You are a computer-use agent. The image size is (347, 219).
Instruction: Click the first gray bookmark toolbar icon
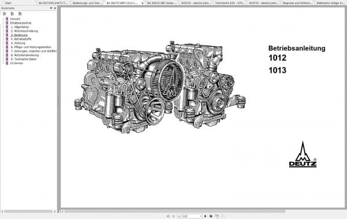pyautogui.click(x=5, y=14)
